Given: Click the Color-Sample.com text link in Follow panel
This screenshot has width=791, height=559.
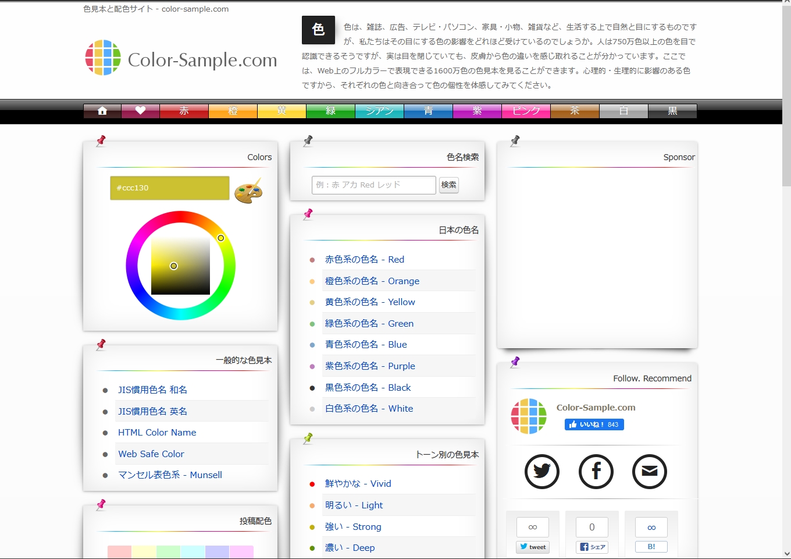Looking at the screenshot, I should tap(596, 408).
